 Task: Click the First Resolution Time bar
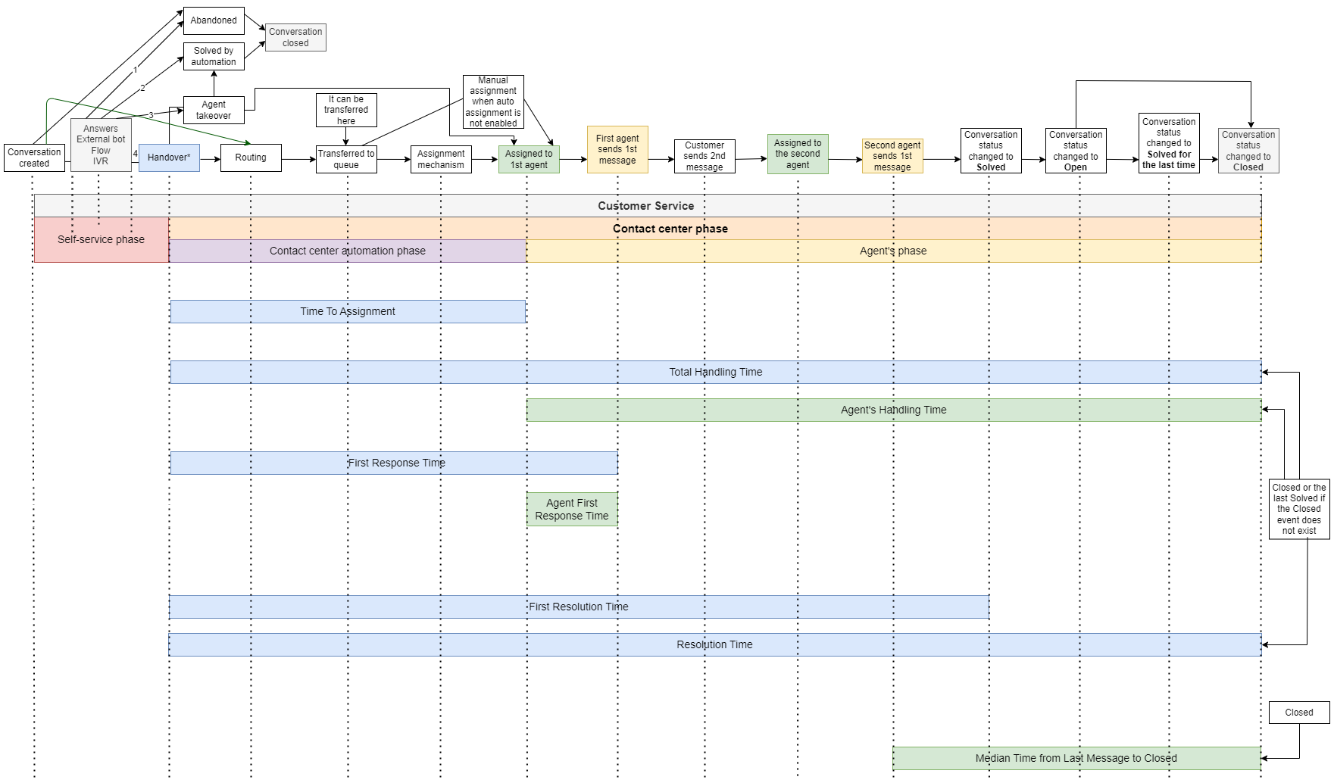(x=579, y=607)
